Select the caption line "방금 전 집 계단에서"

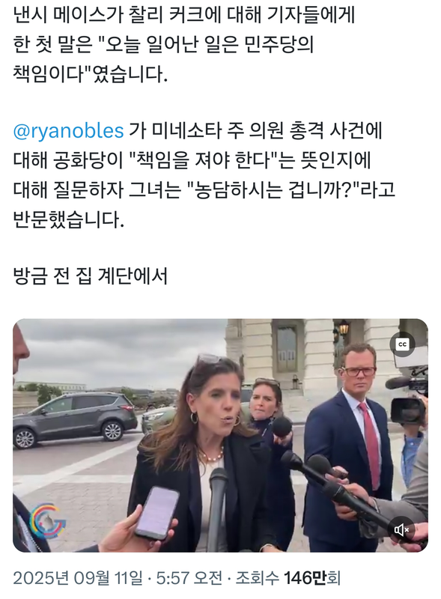point(91,276)
